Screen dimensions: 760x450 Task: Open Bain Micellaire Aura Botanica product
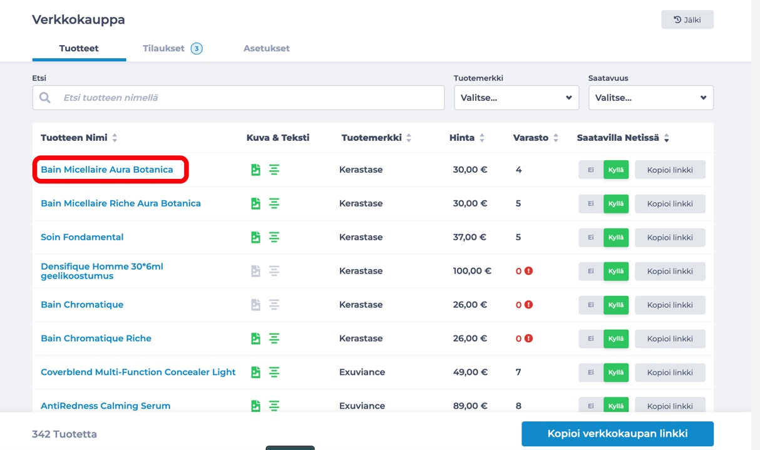point(107,170)
